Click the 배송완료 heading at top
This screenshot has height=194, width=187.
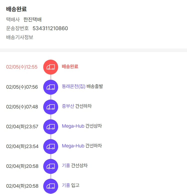coord(16,9)
